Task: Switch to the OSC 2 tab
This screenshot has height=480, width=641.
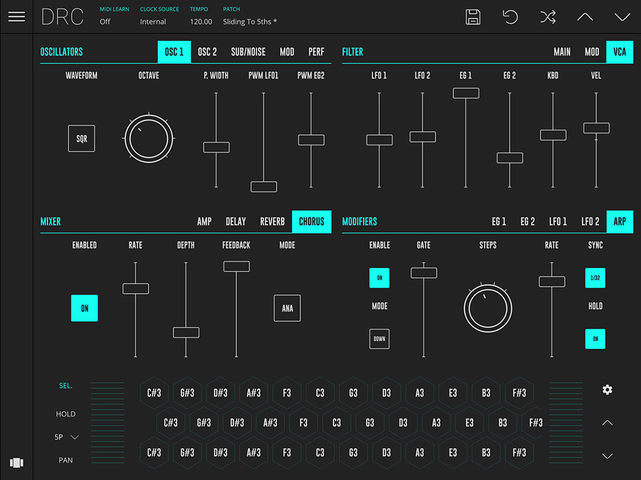Action: [x=207, y=52]
